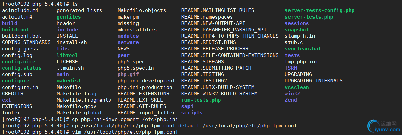
Task: Click the README.namespaces entry
Action: click(x=207, y=17)
